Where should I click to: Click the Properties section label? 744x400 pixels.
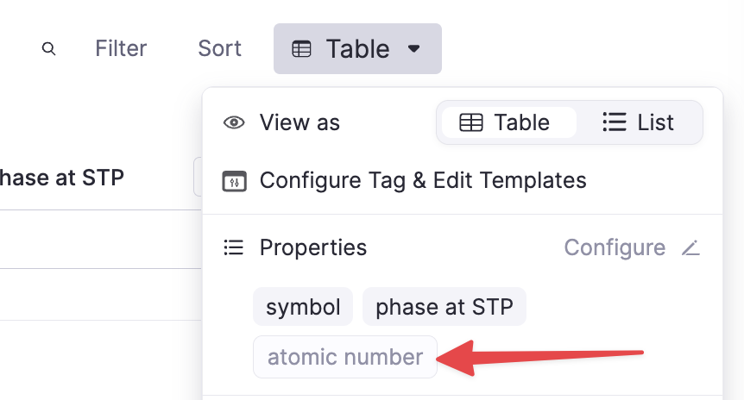pyautogui.click(x=312, y=248)
